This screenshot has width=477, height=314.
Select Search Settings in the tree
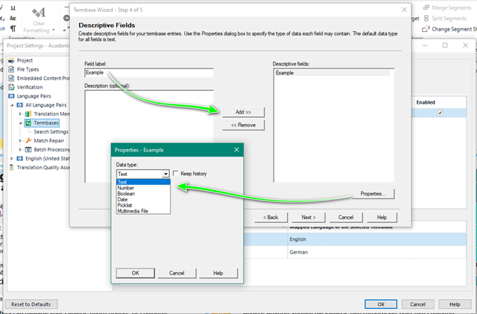[x=51, y=132]
